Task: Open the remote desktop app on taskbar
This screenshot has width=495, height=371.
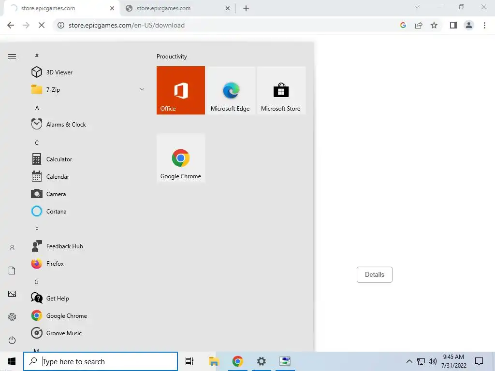Action: tap(285, 361)
